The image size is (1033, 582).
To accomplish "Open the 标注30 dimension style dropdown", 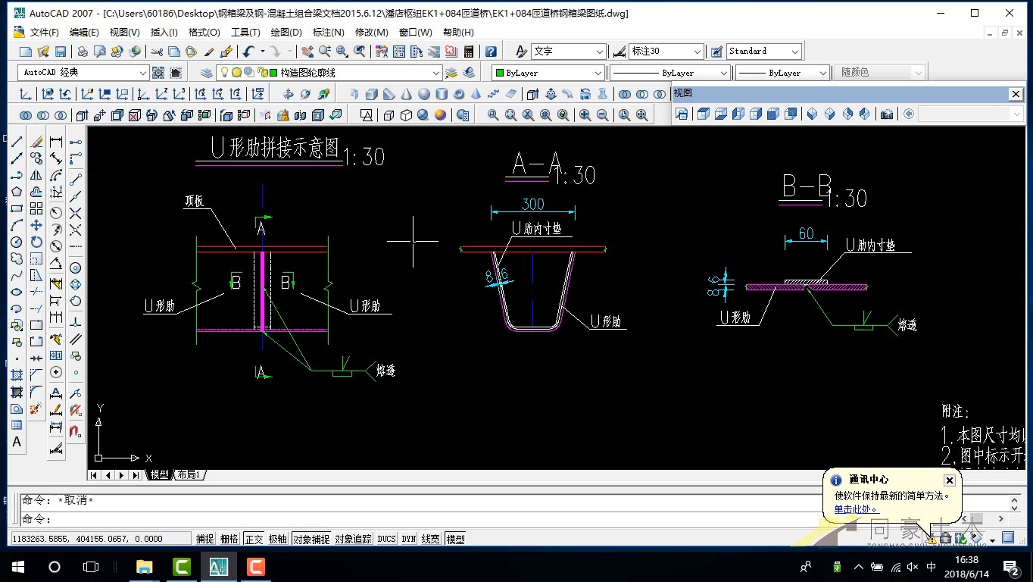I will pos(698,52).
